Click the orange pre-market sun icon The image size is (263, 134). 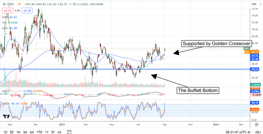click(x=19, y=4)
